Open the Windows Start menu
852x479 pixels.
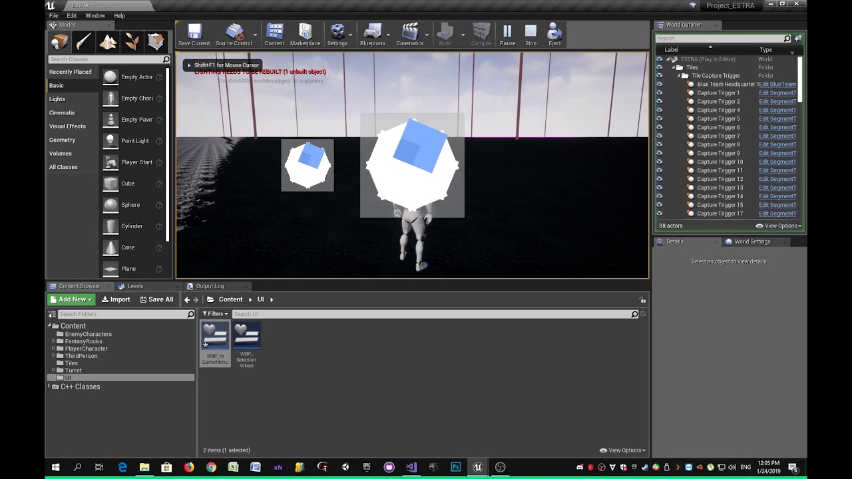(56, 467)
